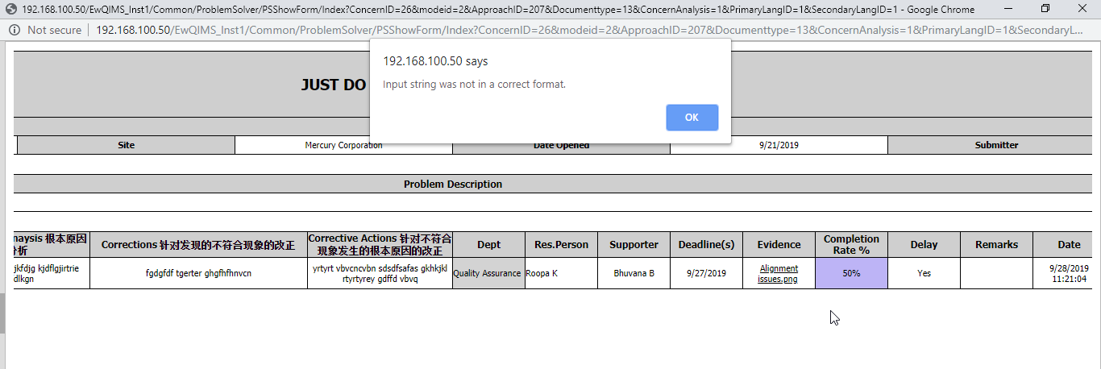Click the Corrections column header
The width and height of the screenshot is (1101, 369).
point(198,245)
